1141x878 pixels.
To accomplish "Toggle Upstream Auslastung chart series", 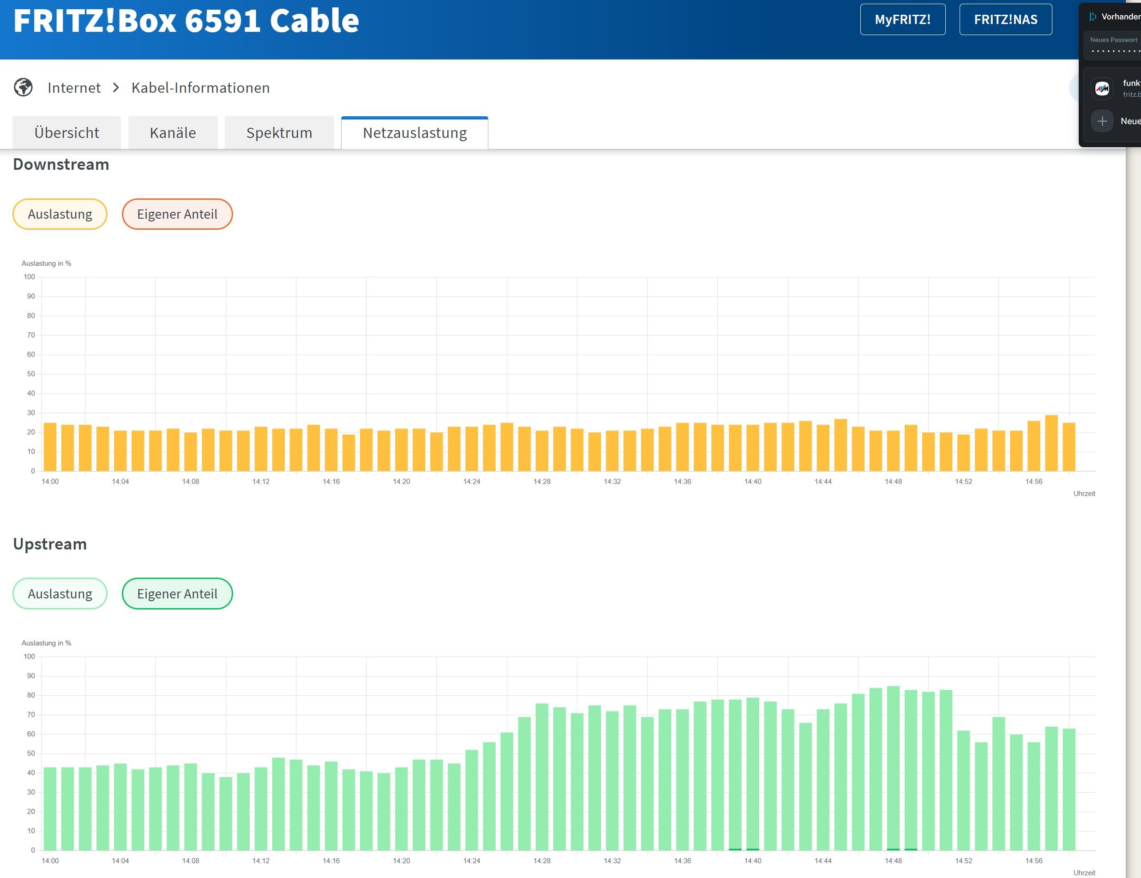I will (60, 594).
